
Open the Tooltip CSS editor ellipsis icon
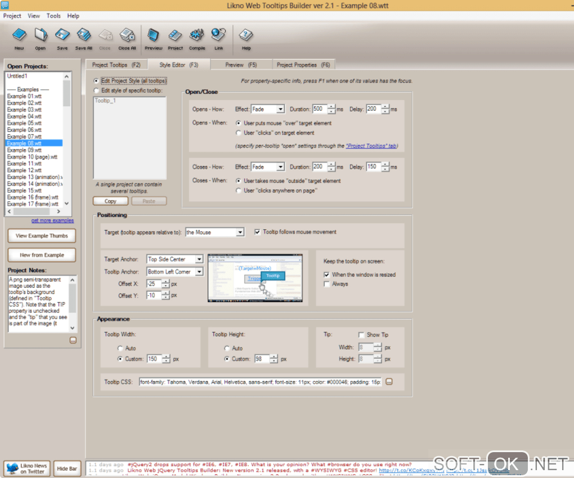(389, 382)
